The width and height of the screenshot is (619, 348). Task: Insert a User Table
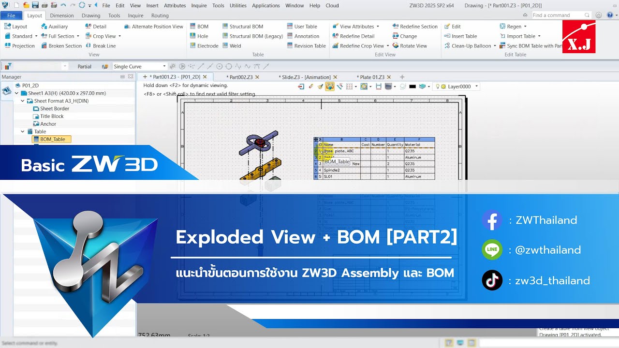point(302,27)
